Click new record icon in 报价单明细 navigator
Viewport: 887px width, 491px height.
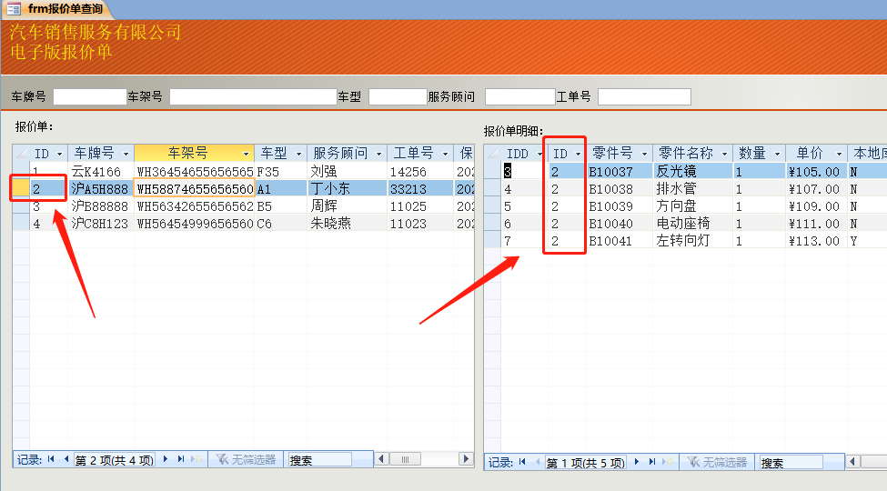pos(669,462)
